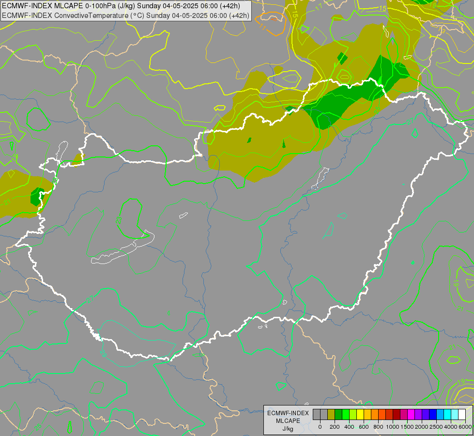Click the 400 legend tick label

pos(349,427)
